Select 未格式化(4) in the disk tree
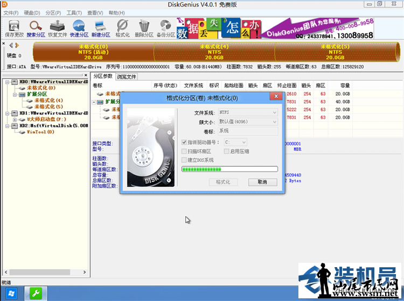This screenshot has width=404, height=301. (48, 101)
